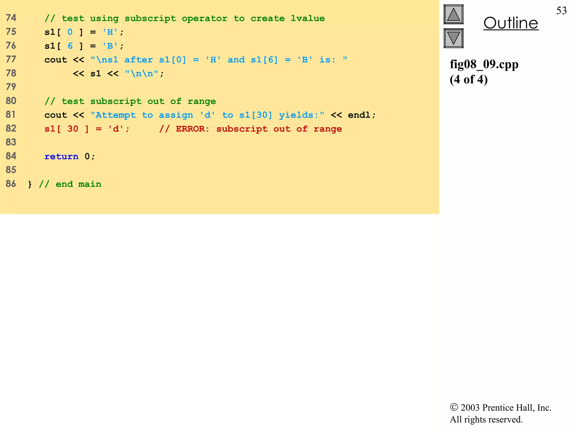573x430 pixels.
Task: Click the comment 'test using subscript operator'
Action: 185,18
